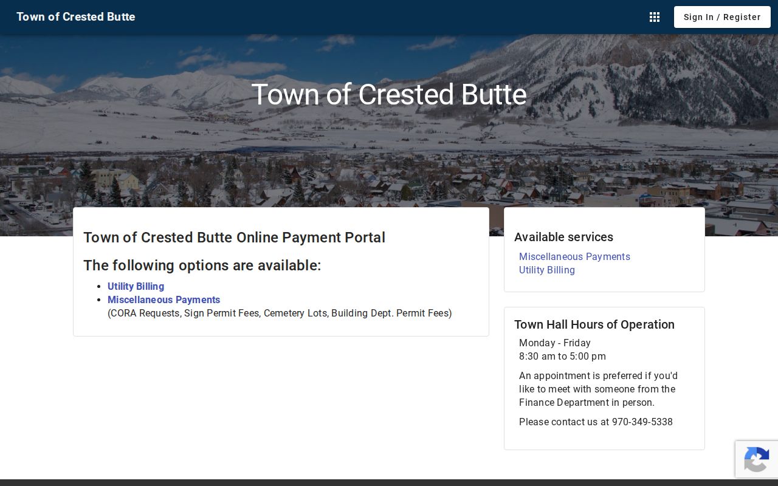Click the Town Hall Hours of Operation heading
The height and width of the screenshot is (486, 778).
[x=594, y=324]
